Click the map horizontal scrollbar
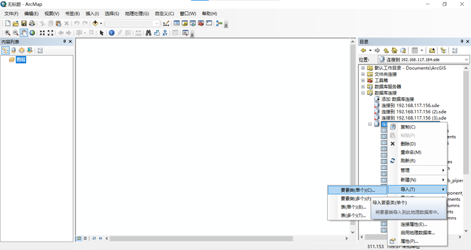Image resolution: width=471 pixels, height=250 pixels. click(x=201, y=238)
